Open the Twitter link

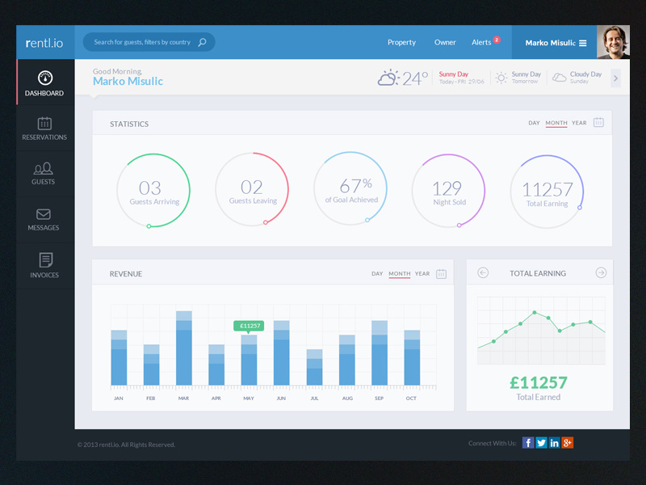tap(541, 443)
